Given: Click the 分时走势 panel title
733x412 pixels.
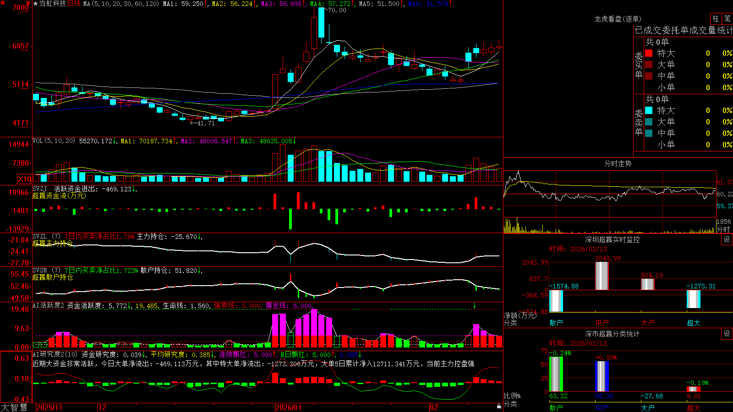Looking at the screenshot, I should (618, 163).
